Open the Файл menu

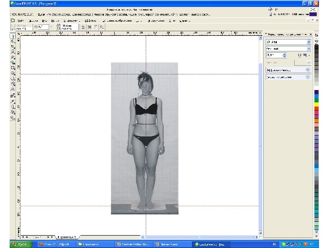pyautogui.click(x=20, y=21)
